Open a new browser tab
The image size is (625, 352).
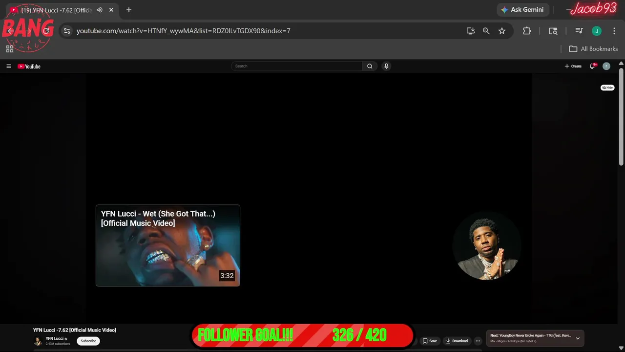click(x=129, y=10)
